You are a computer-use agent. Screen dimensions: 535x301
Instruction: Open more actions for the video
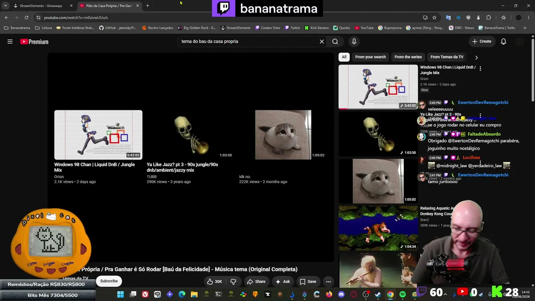click(329, 282)
